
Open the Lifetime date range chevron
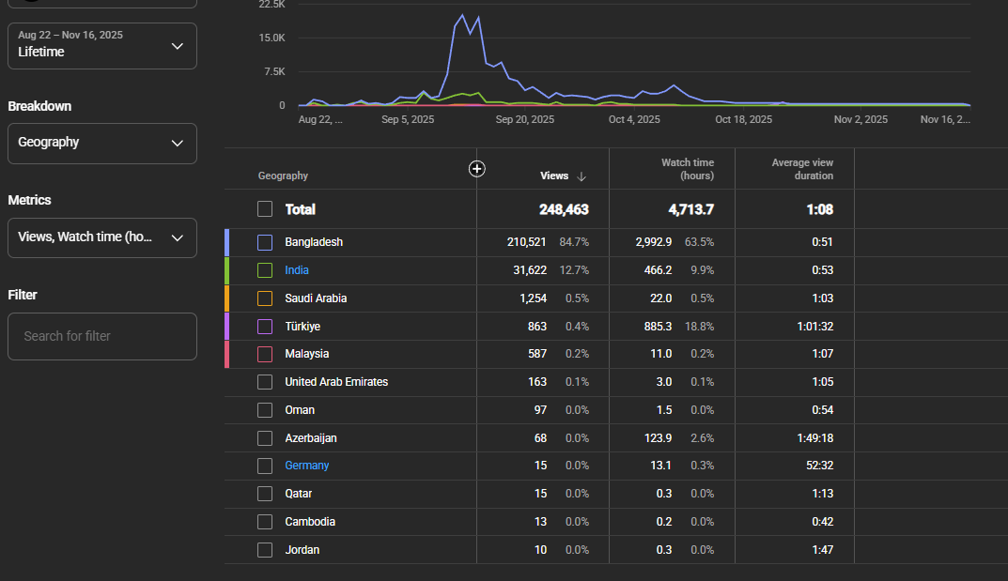(178, 46)
